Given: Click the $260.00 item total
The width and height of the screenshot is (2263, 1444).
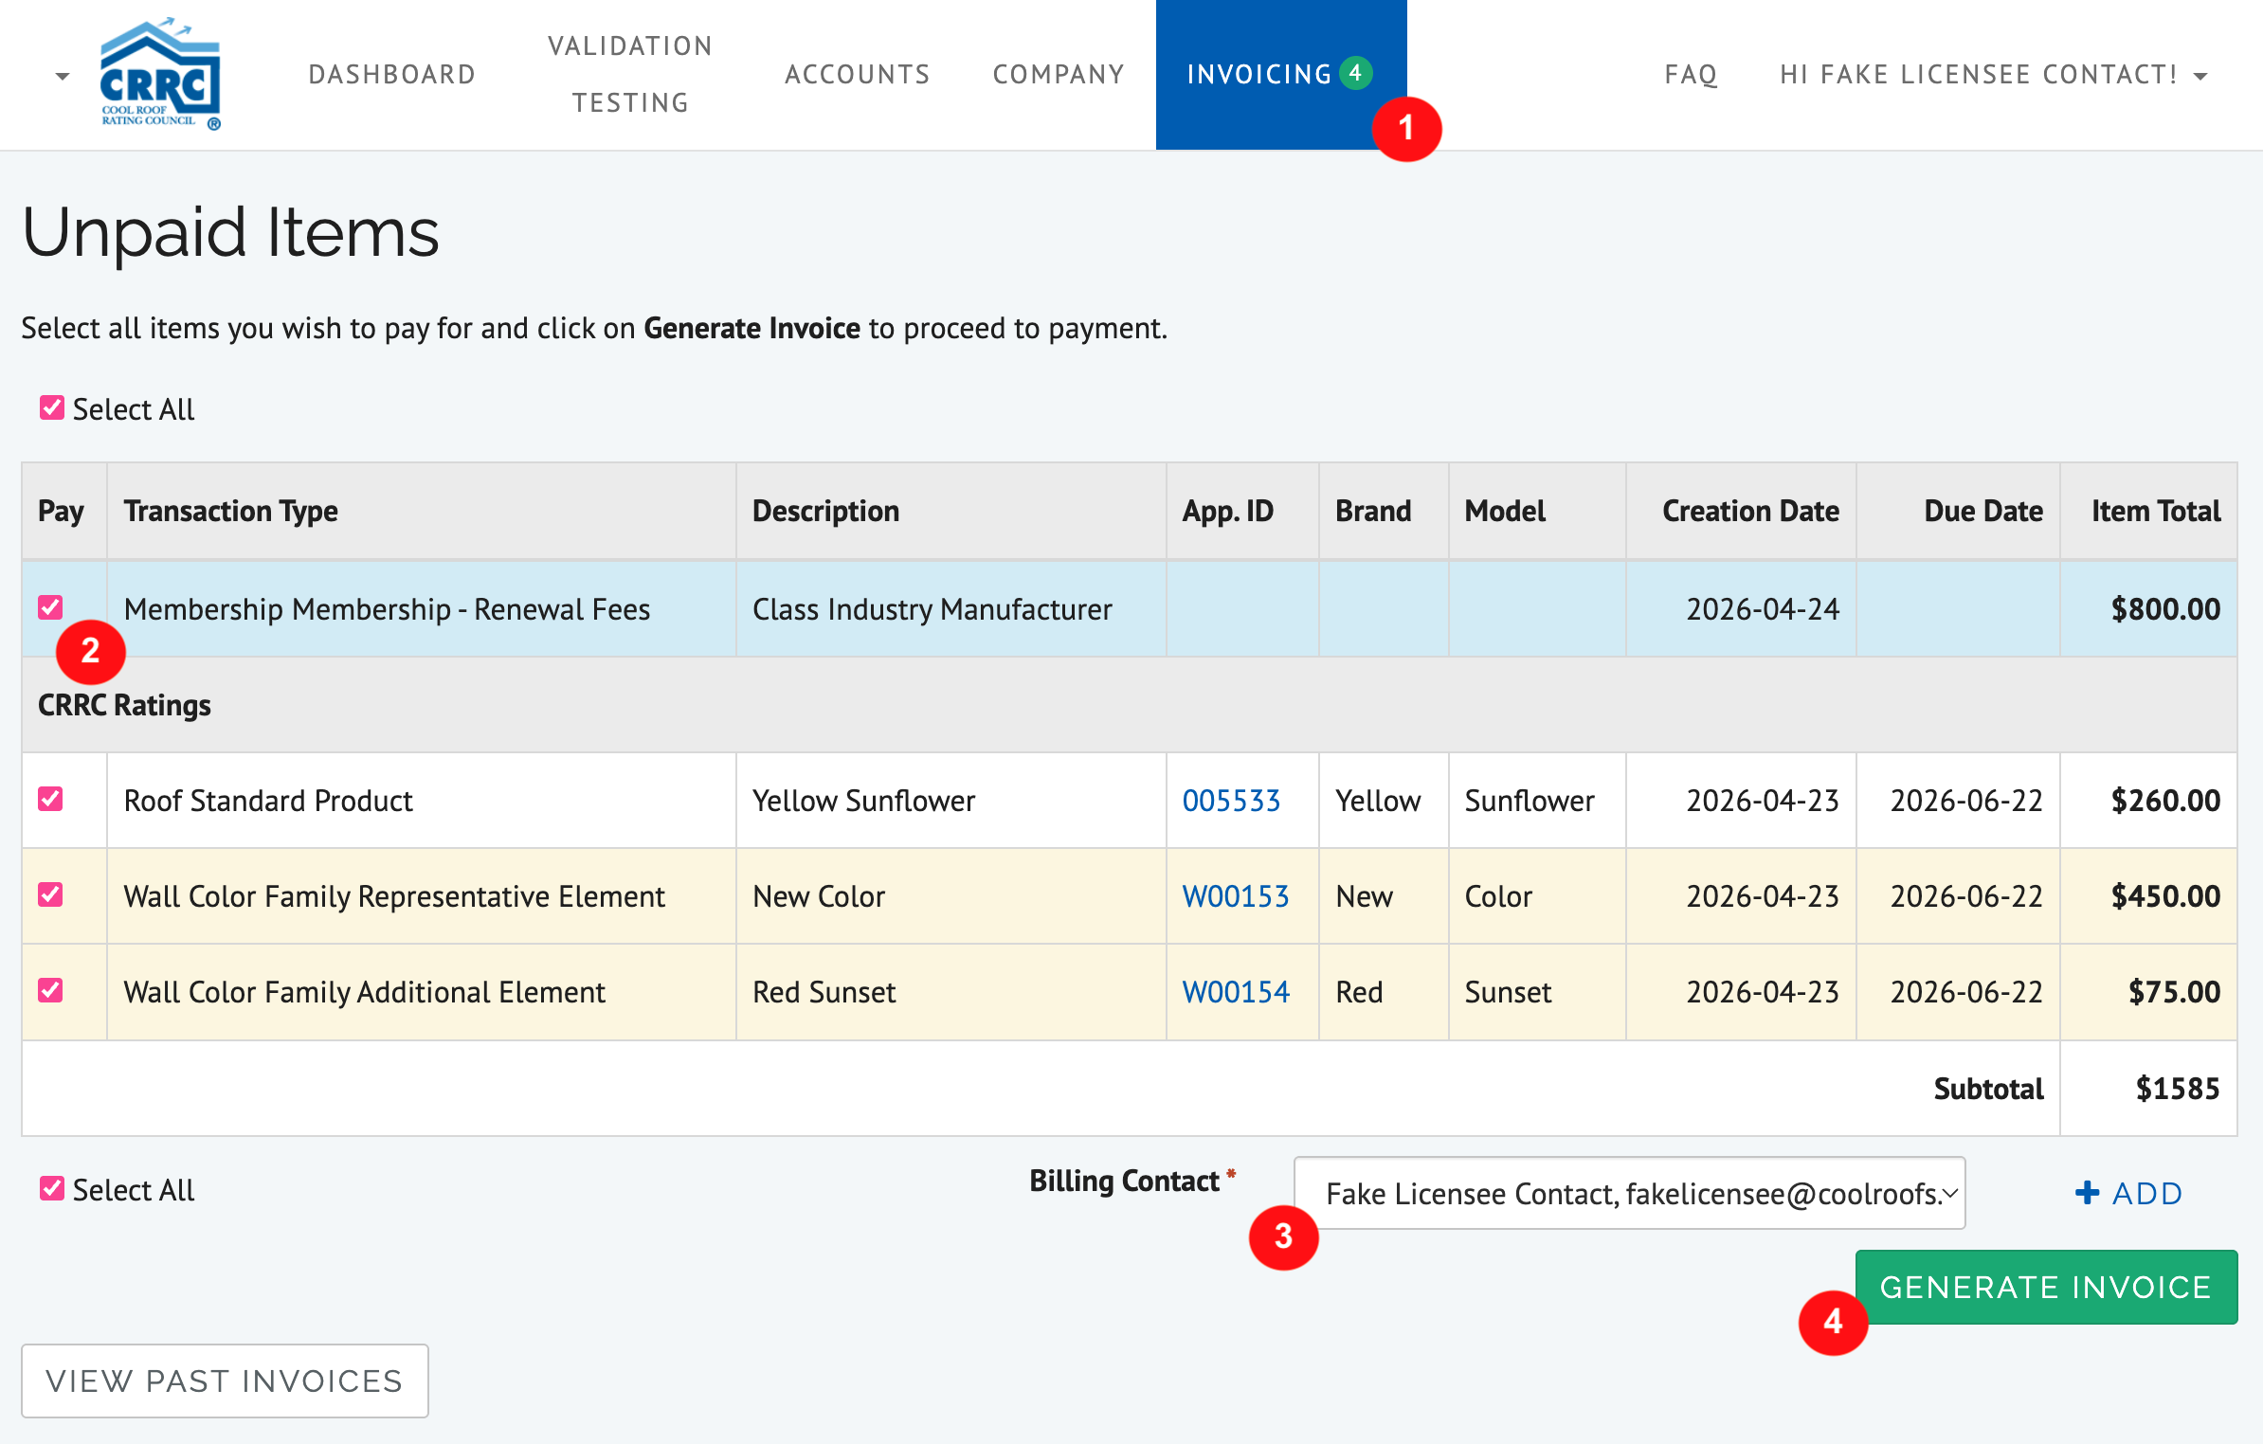Looking at the screenshot, I should [2165, 801].
